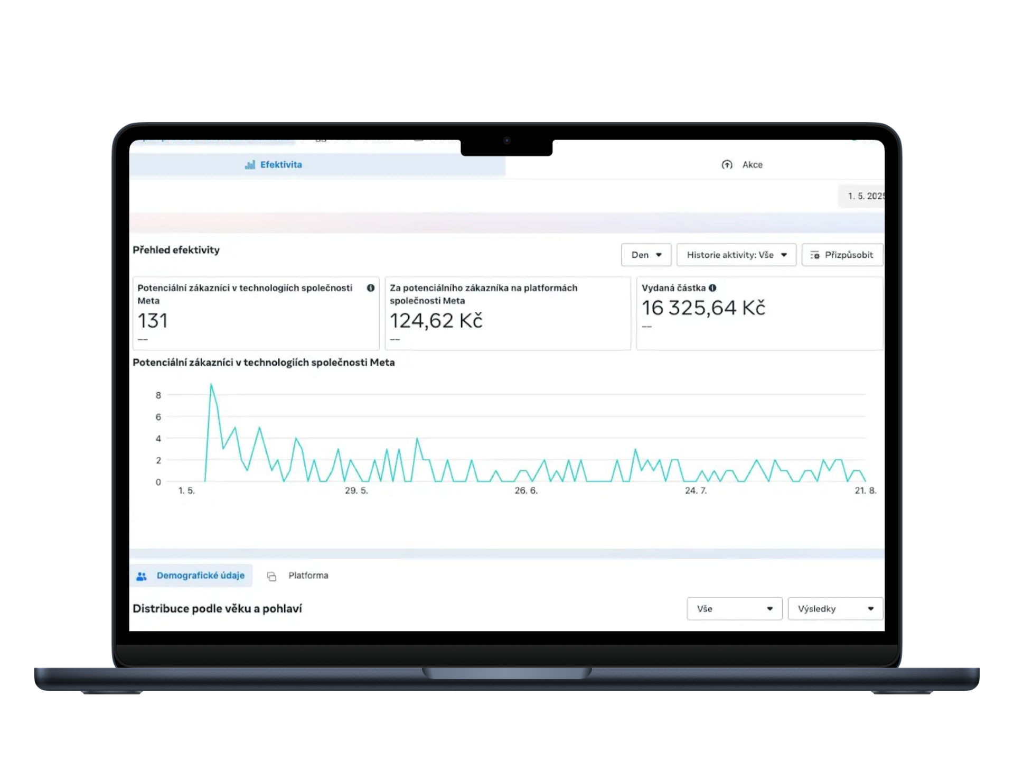1014x761 pixels.
Task: Click the overlapping squares icon beside Platforma
Action: (271, 576)
